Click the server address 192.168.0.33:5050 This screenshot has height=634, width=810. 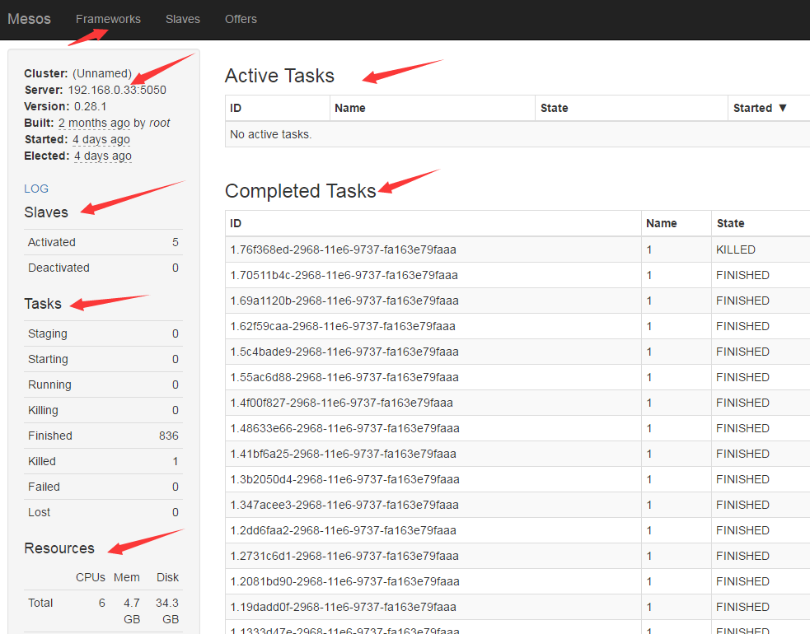(x=117, y=90)
